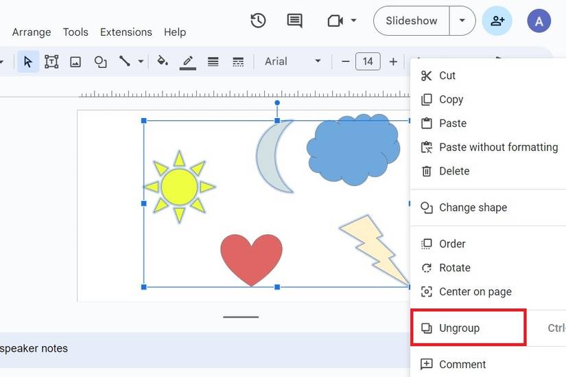Start the Slideshow

point(412,21)
